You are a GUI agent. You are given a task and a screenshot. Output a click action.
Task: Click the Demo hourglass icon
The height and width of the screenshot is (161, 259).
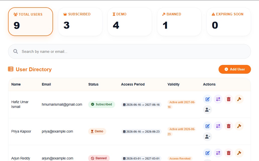coord(114,14)
